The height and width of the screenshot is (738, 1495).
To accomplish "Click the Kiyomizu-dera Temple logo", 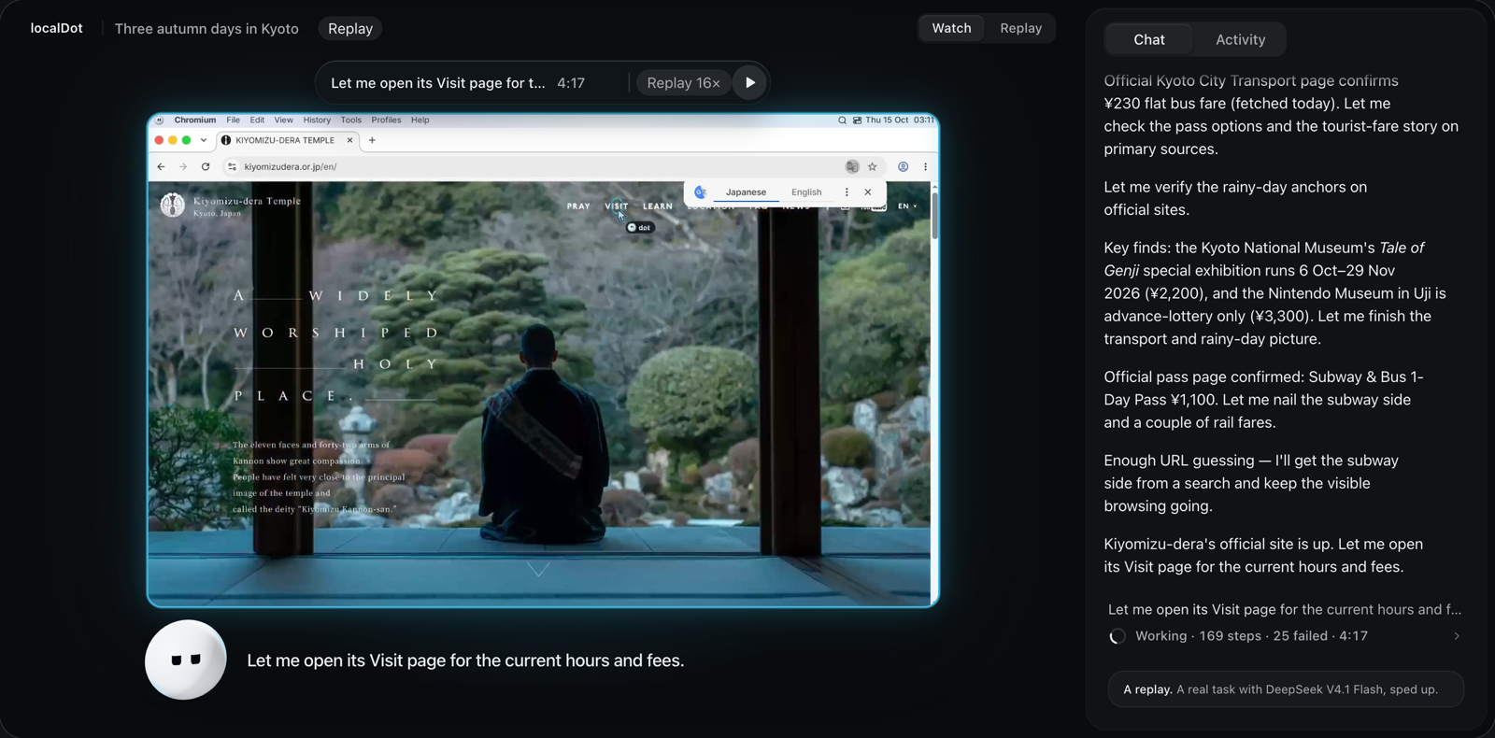I will [x=231, y=205].
